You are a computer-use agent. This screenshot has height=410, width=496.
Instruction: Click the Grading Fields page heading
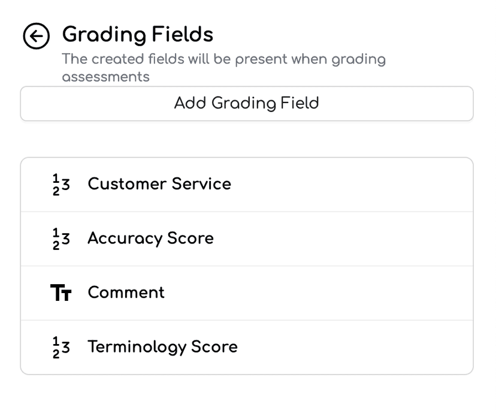[x=138, y=35]
